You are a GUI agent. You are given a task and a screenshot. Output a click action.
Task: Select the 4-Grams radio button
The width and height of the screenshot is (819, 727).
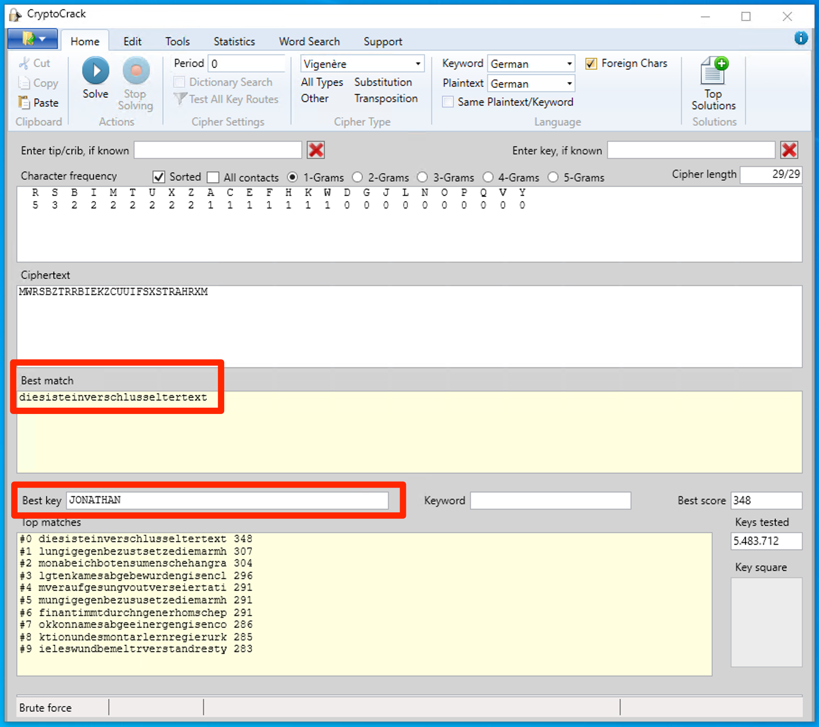coord(488,177)
